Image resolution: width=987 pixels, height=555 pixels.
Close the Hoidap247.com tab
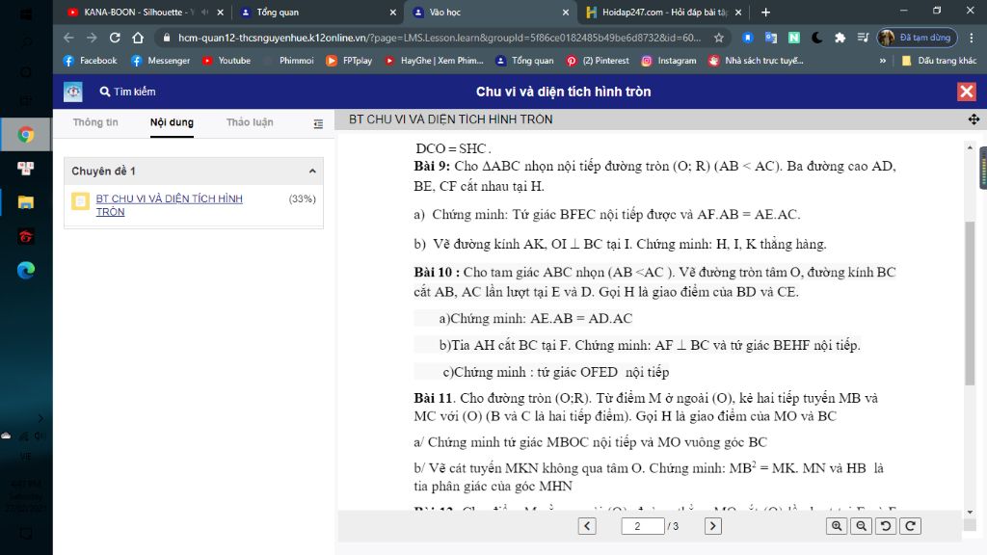pos(738,12)
